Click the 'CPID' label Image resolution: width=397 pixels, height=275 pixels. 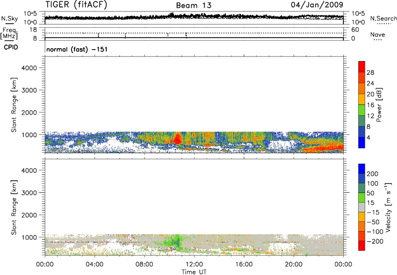pyautogui.click(x=11, y=47)
